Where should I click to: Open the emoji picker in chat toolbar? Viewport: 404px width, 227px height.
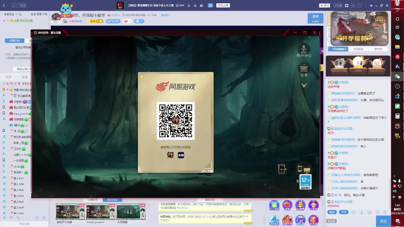point(354,212)
